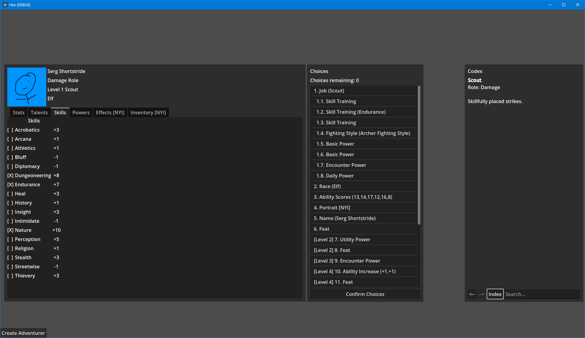Open the 3. Ability Scores choice
Viewport: 585px width, 338px height.
(364, 197)
